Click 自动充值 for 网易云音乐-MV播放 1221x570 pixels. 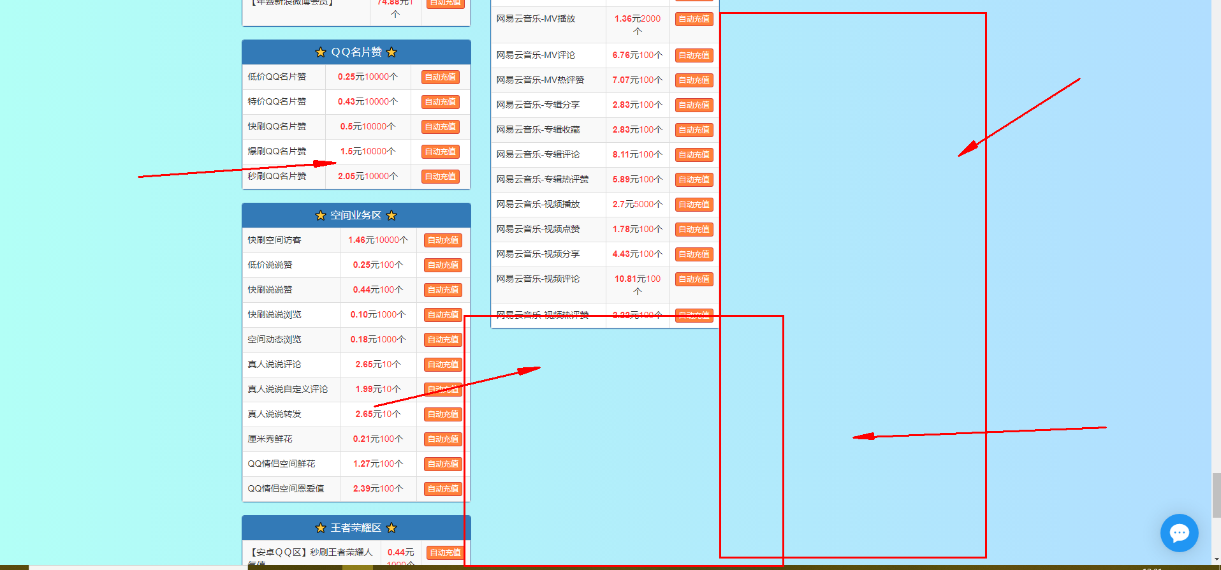pos(694,19)
